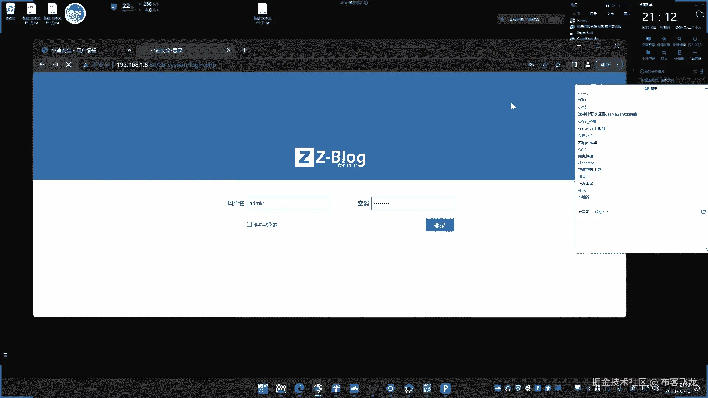Expand the tab search chevron in the title bar
The image size is (708, 398).
tap(559, 46)
